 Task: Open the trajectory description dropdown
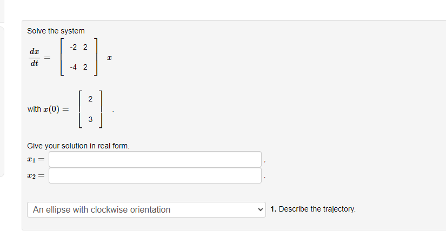(147, 209)
